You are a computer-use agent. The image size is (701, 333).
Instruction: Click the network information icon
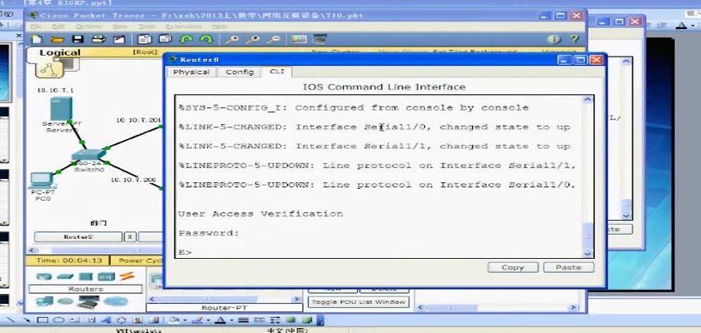(553, 39)
